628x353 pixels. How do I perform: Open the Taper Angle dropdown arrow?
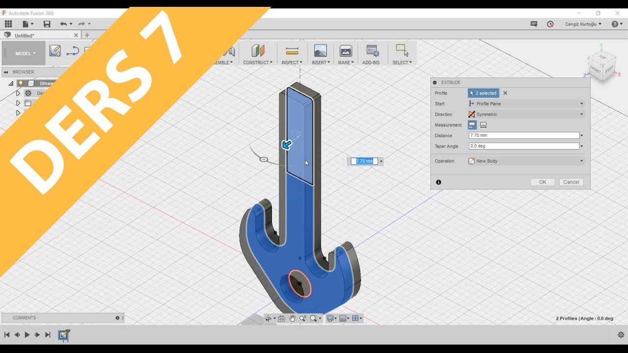[582, 146]
